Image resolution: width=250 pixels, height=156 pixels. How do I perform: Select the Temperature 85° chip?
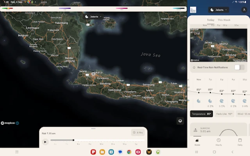[202, 114]
